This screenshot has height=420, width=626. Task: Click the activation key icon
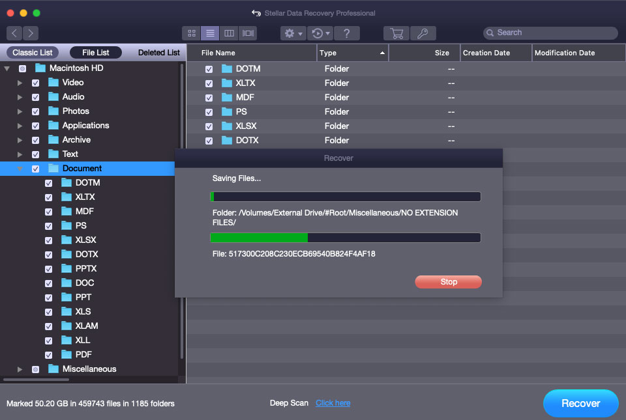(423, 33)
